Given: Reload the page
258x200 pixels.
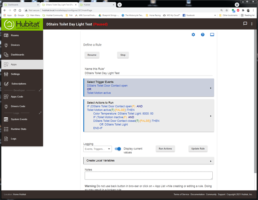Looking at the screenshot, I should coord(15,10).
